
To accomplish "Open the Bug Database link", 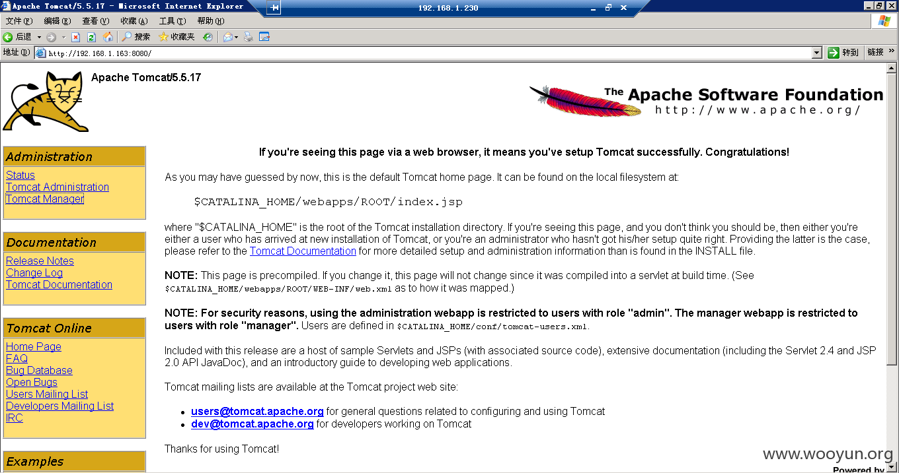I will click(39, 370).
